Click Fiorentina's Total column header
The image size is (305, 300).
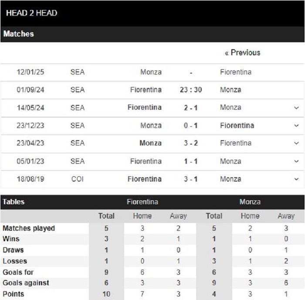pos(106,216)
